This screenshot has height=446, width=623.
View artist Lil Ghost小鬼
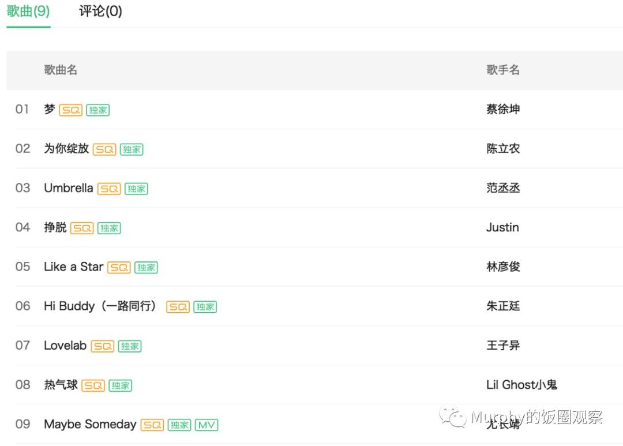[521, 385]
